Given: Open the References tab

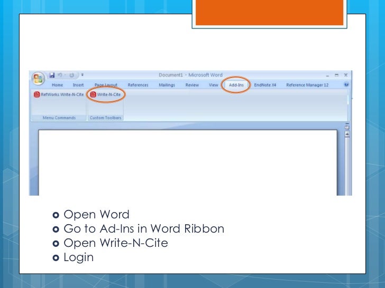Looking at the screenshot, I should pyautogui.click(x=138, y=85).
